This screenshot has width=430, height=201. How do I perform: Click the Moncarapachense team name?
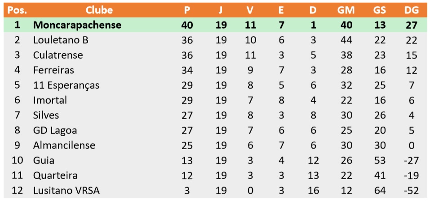click(x=77, y=25)
